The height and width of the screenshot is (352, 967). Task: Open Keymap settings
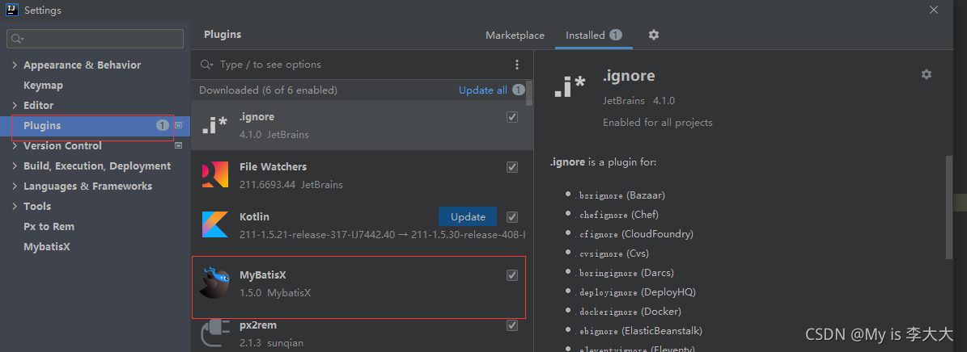point(43,85)
